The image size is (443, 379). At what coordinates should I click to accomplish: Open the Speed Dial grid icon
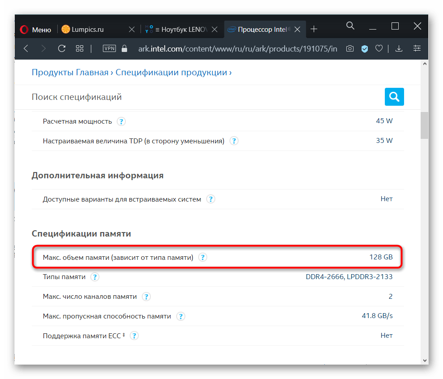pos(80,48)
